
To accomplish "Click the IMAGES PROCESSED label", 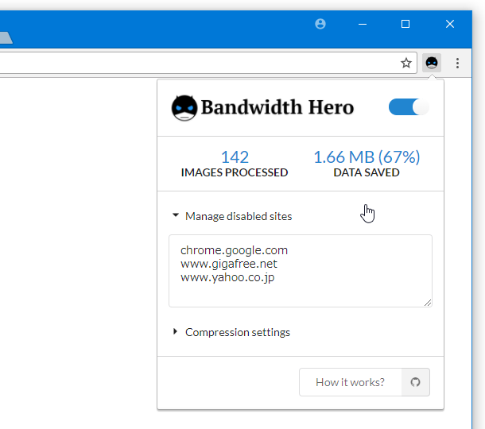I will pyautogui.click(x=235, y=172).
